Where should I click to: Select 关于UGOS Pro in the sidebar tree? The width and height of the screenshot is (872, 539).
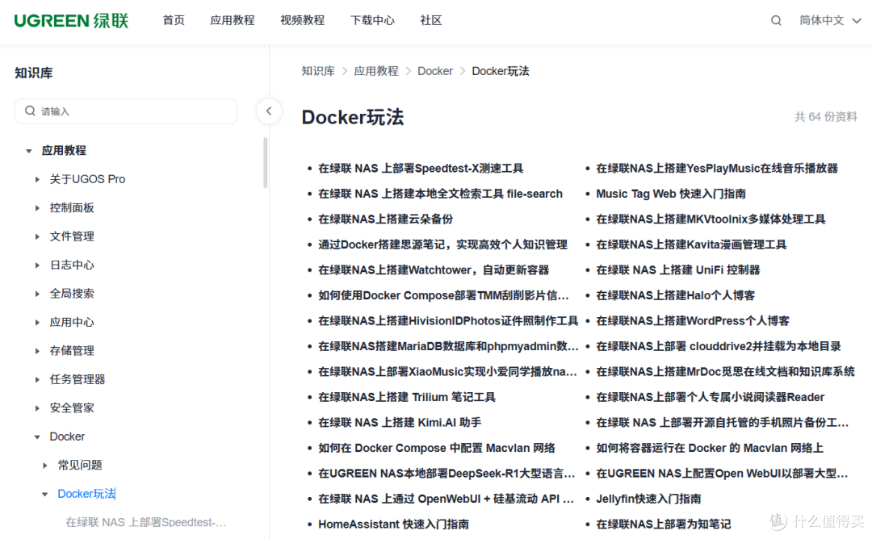87,179
